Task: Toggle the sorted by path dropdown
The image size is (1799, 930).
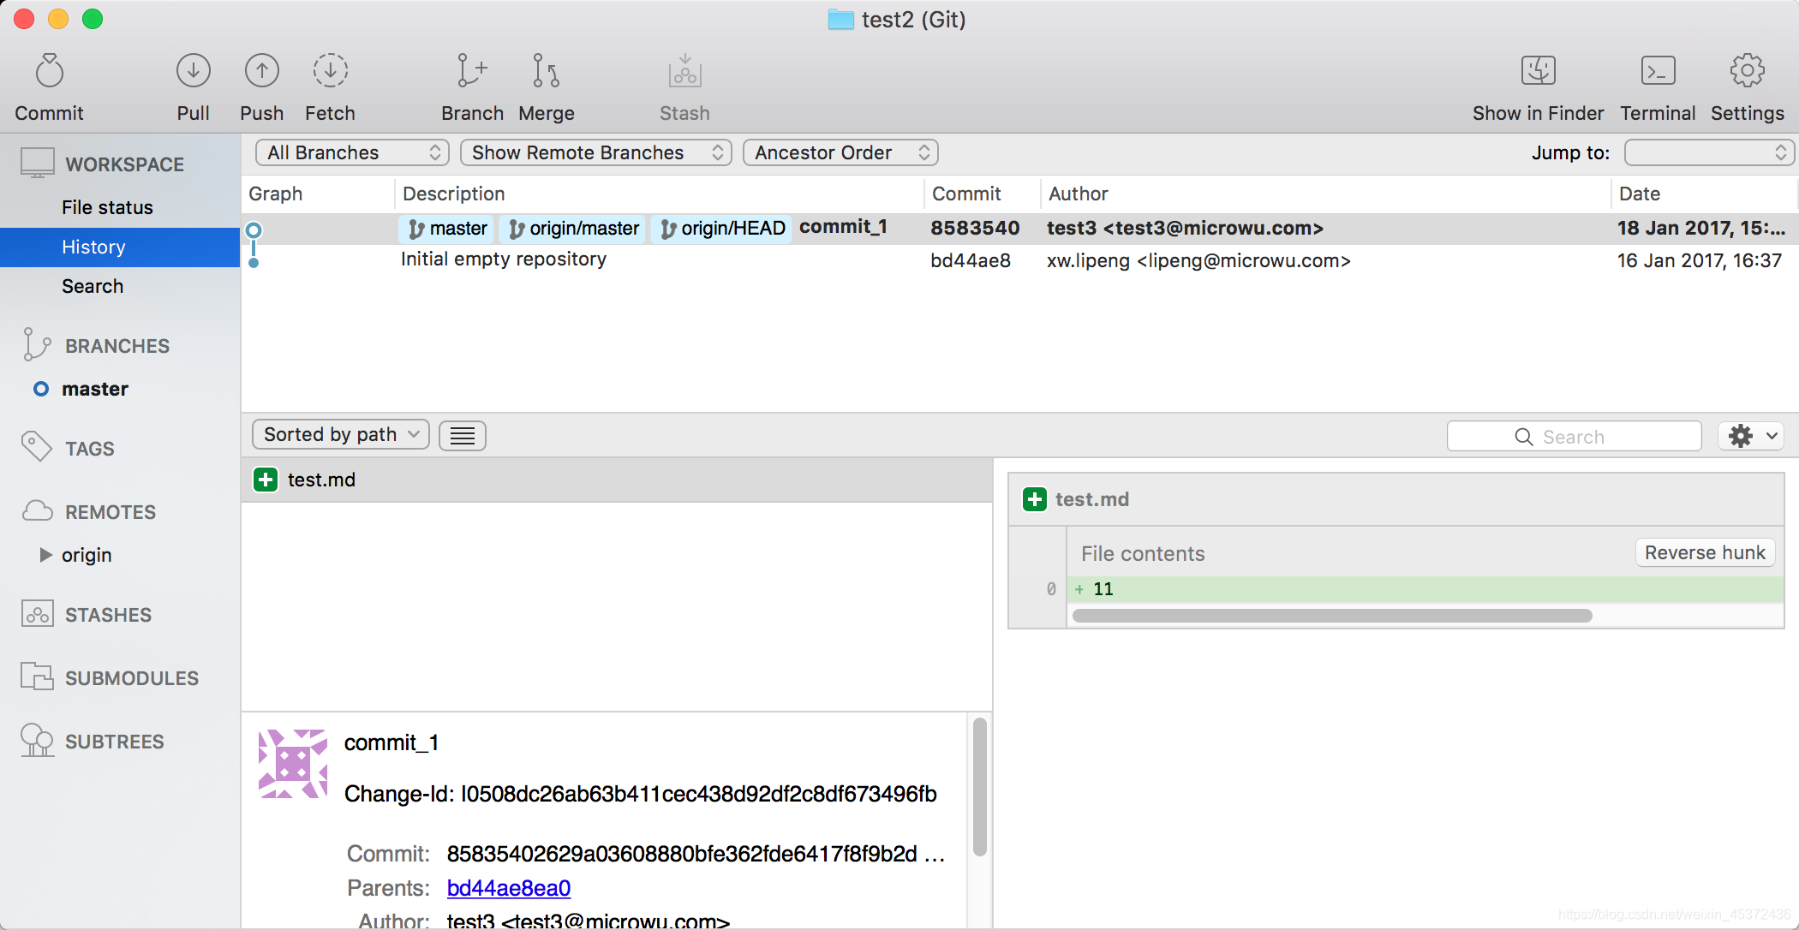Action: [338, 434]
